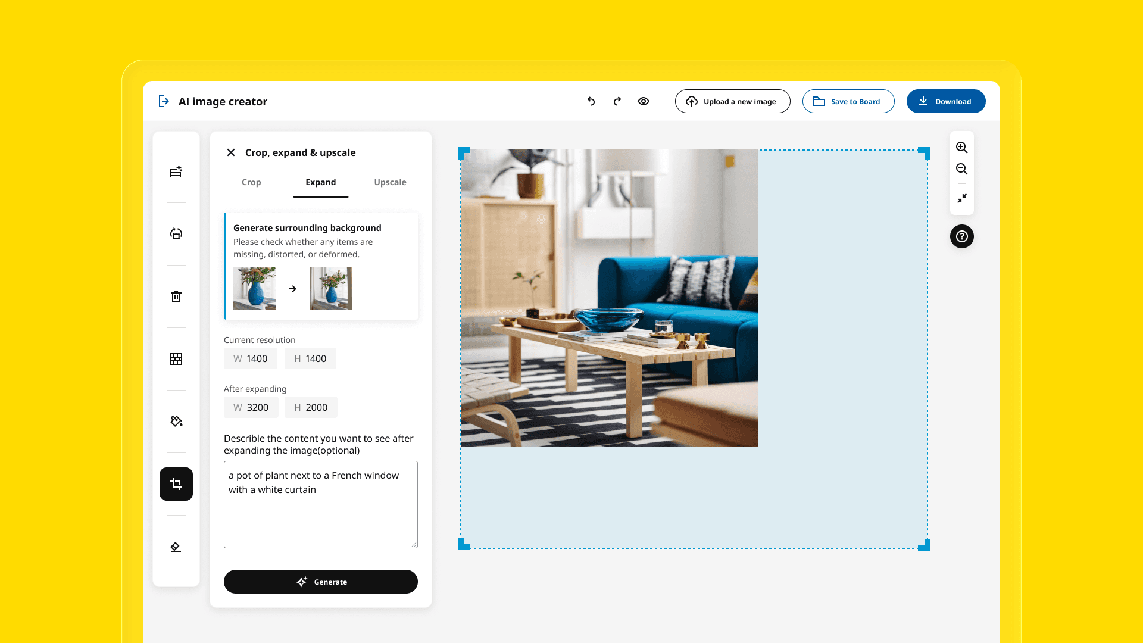Screen dimensions: 1143x643
Task: Click the expansion description text box
Action: pyautogui.click(x=321, y=504)
